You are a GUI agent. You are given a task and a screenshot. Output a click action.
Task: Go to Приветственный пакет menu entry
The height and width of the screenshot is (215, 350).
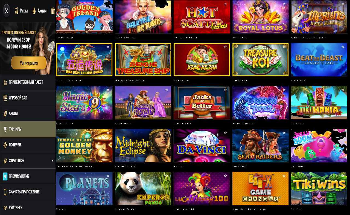[28, 82]
